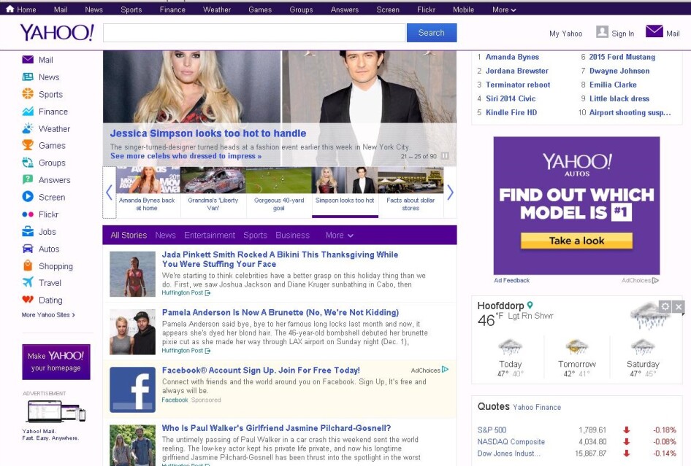The width and height of the screenshot is (691, 466).
Task: Open Jessica Simpson looks too hot headline
Action: click(208, 133)
